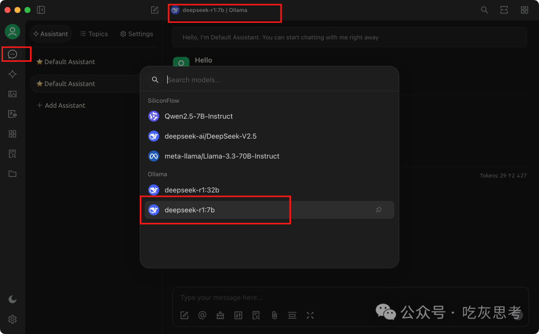The width and height of the screenshot is (539, 334).
Task: Select the highlighted second Default Assistant entry
Action: click(86, 84)
